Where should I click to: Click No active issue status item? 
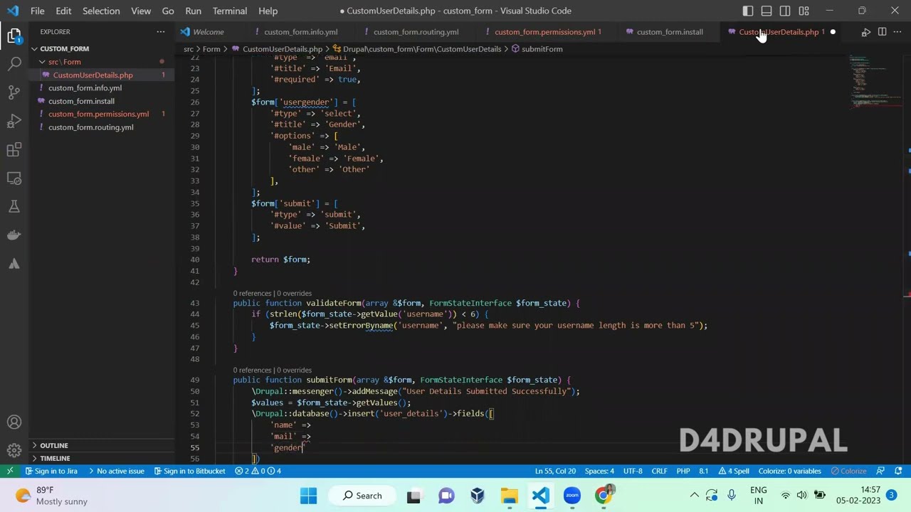[115, 471]
